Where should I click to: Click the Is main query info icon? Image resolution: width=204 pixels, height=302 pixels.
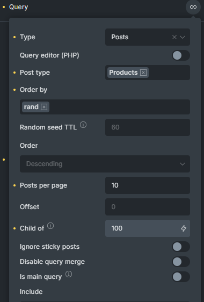pos(69,274)
